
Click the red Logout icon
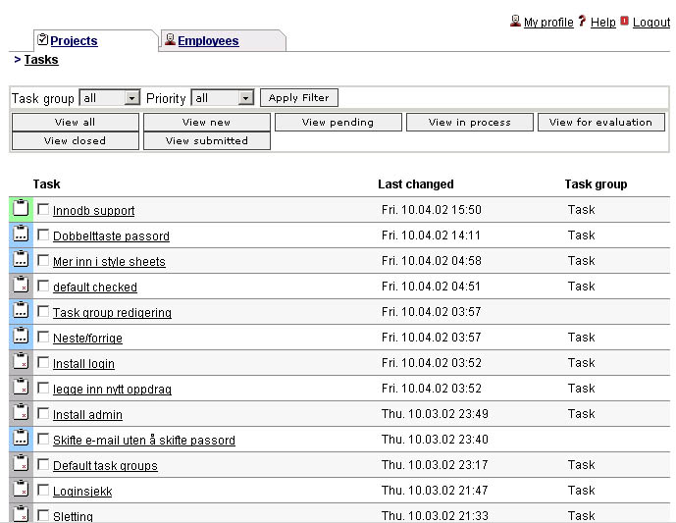tap(624, 21)
